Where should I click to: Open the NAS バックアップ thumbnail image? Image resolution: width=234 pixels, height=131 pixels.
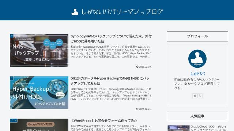(39, 51)
